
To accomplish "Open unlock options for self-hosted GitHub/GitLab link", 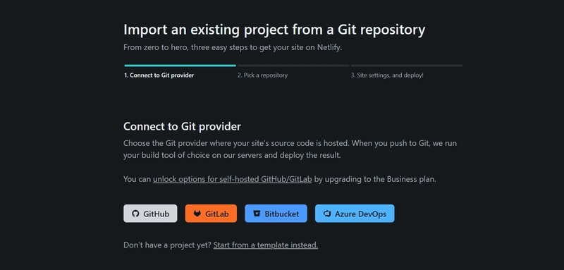I will click(x=233, y=179).
